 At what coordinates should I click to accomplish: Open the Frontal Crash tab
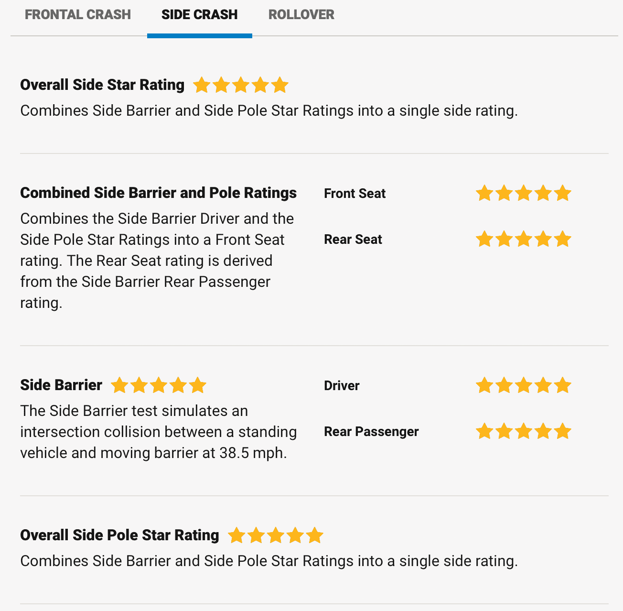78,15
